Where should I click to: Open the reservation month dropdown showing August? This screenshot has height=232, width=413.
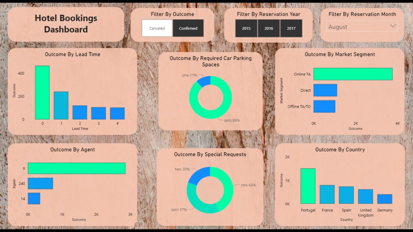click(362, 26)
